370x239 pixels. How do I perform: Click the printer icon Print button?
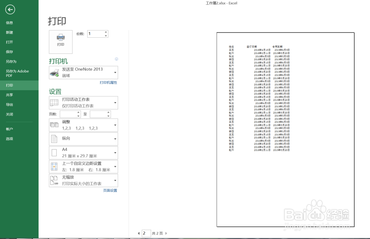tap(61, 42)
